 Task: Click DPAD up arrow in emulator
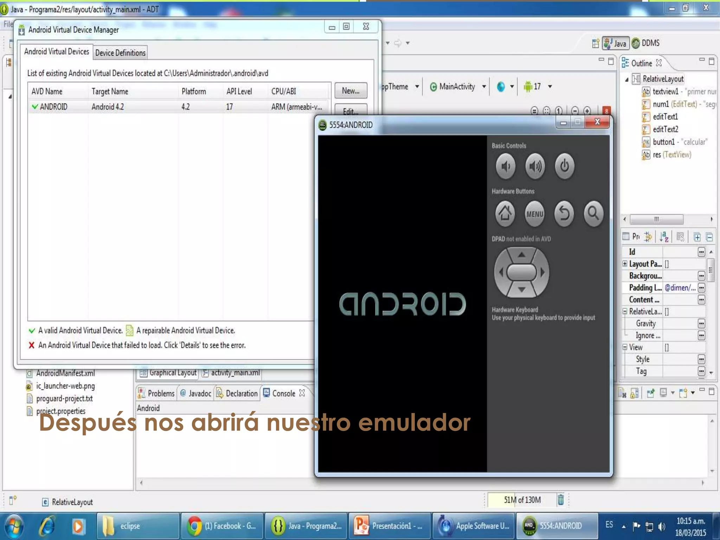point(522,255)
